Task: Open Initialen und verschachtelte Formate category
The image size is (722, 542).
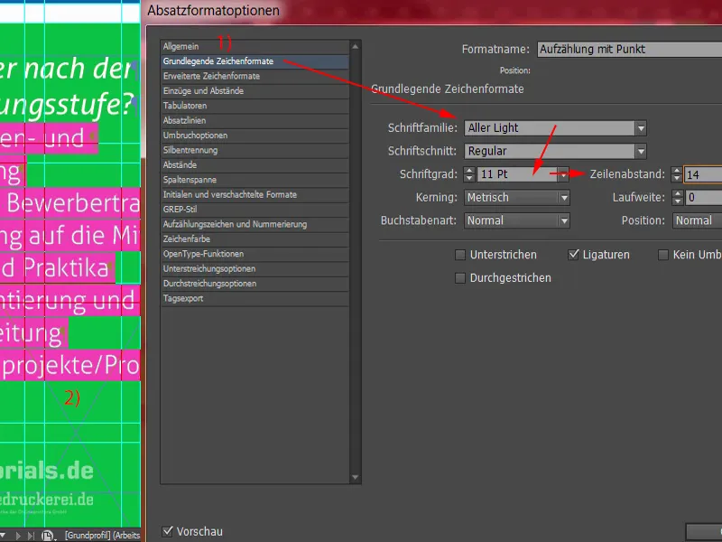Action: (255, 194)
